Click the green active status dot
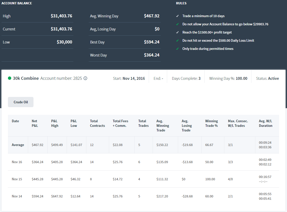The width and height of the screenshot is (287, 212). (10, 78)
